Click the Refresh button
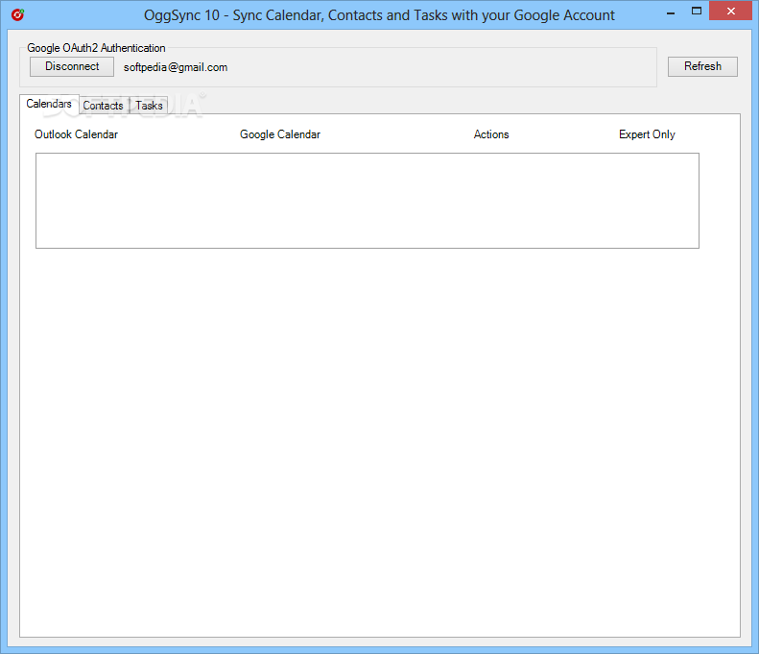Screen dimensions: 759x654 (x=702, y=66)
